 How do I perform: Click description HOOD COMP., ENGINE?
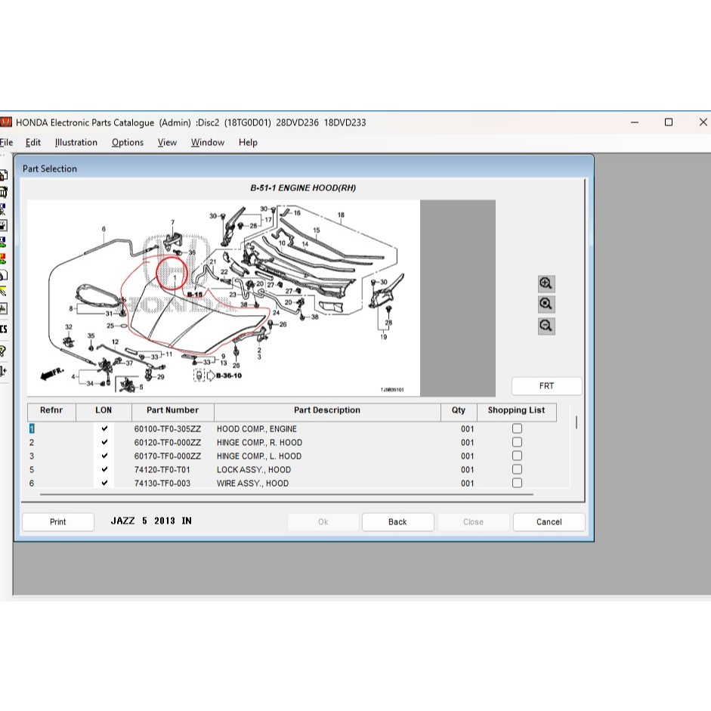(257, 429)
